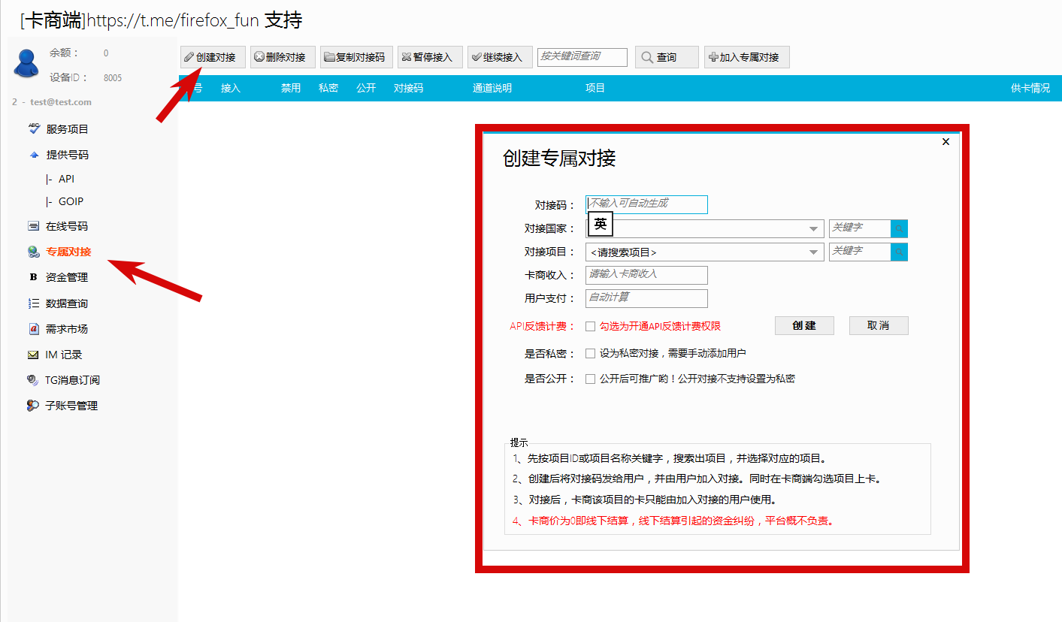This screenshot has width=1062, height=622.
Task: Click the 创建 button in the dialog
Action: (x=804, y=325)
